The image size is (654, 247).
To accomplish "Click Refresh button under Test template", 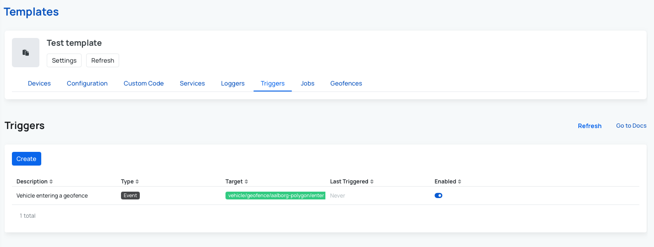I will click(x=103, y=61).
